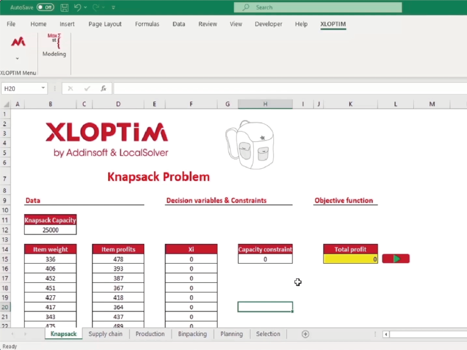The height and width of the screenshot is (350, 467).
Task: Click the Item profits header cell
Action: 119,250
